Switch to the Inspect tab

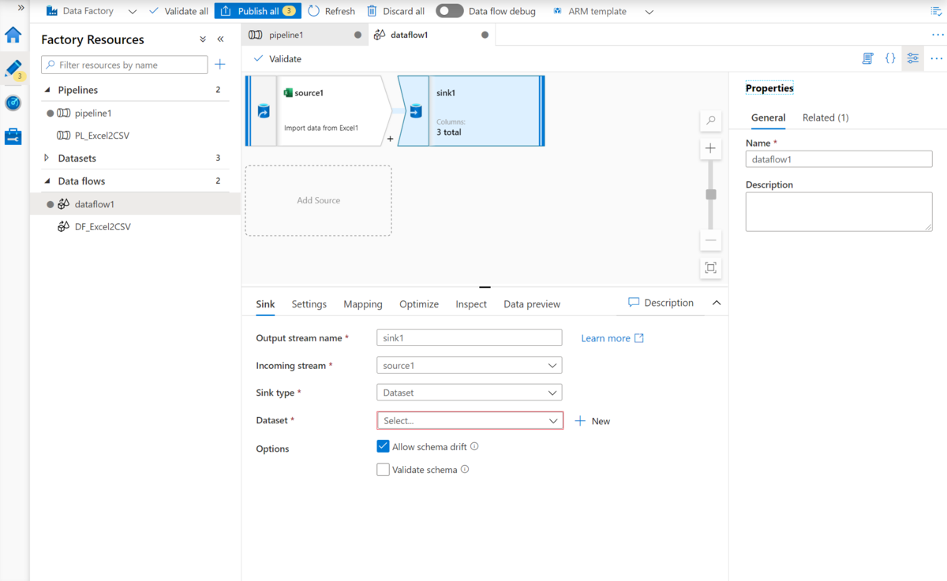(471, 304)
